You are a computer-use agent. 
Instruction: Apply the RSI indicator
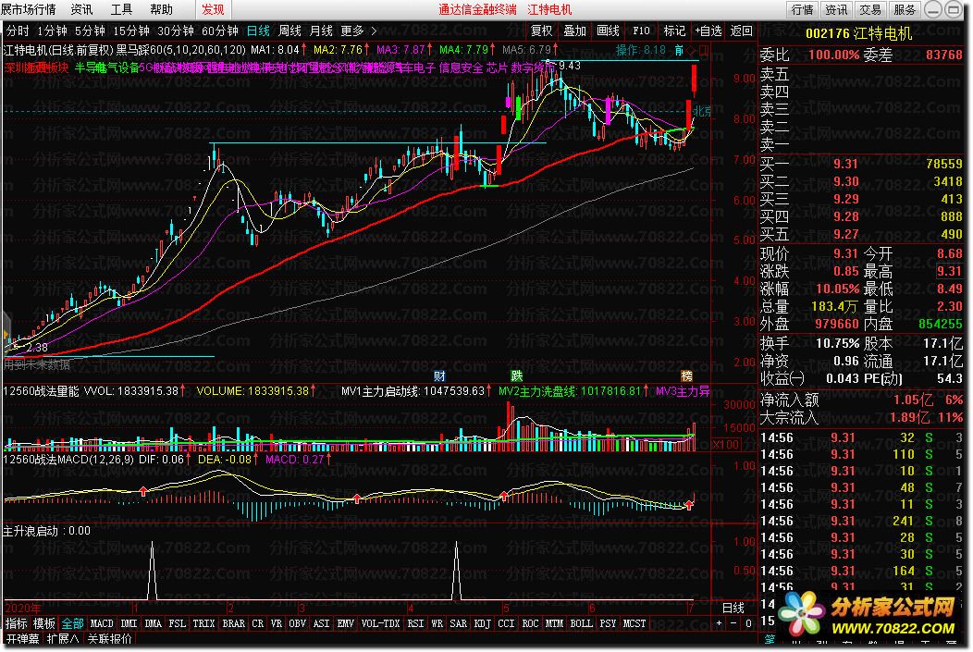tap(415, 623)
